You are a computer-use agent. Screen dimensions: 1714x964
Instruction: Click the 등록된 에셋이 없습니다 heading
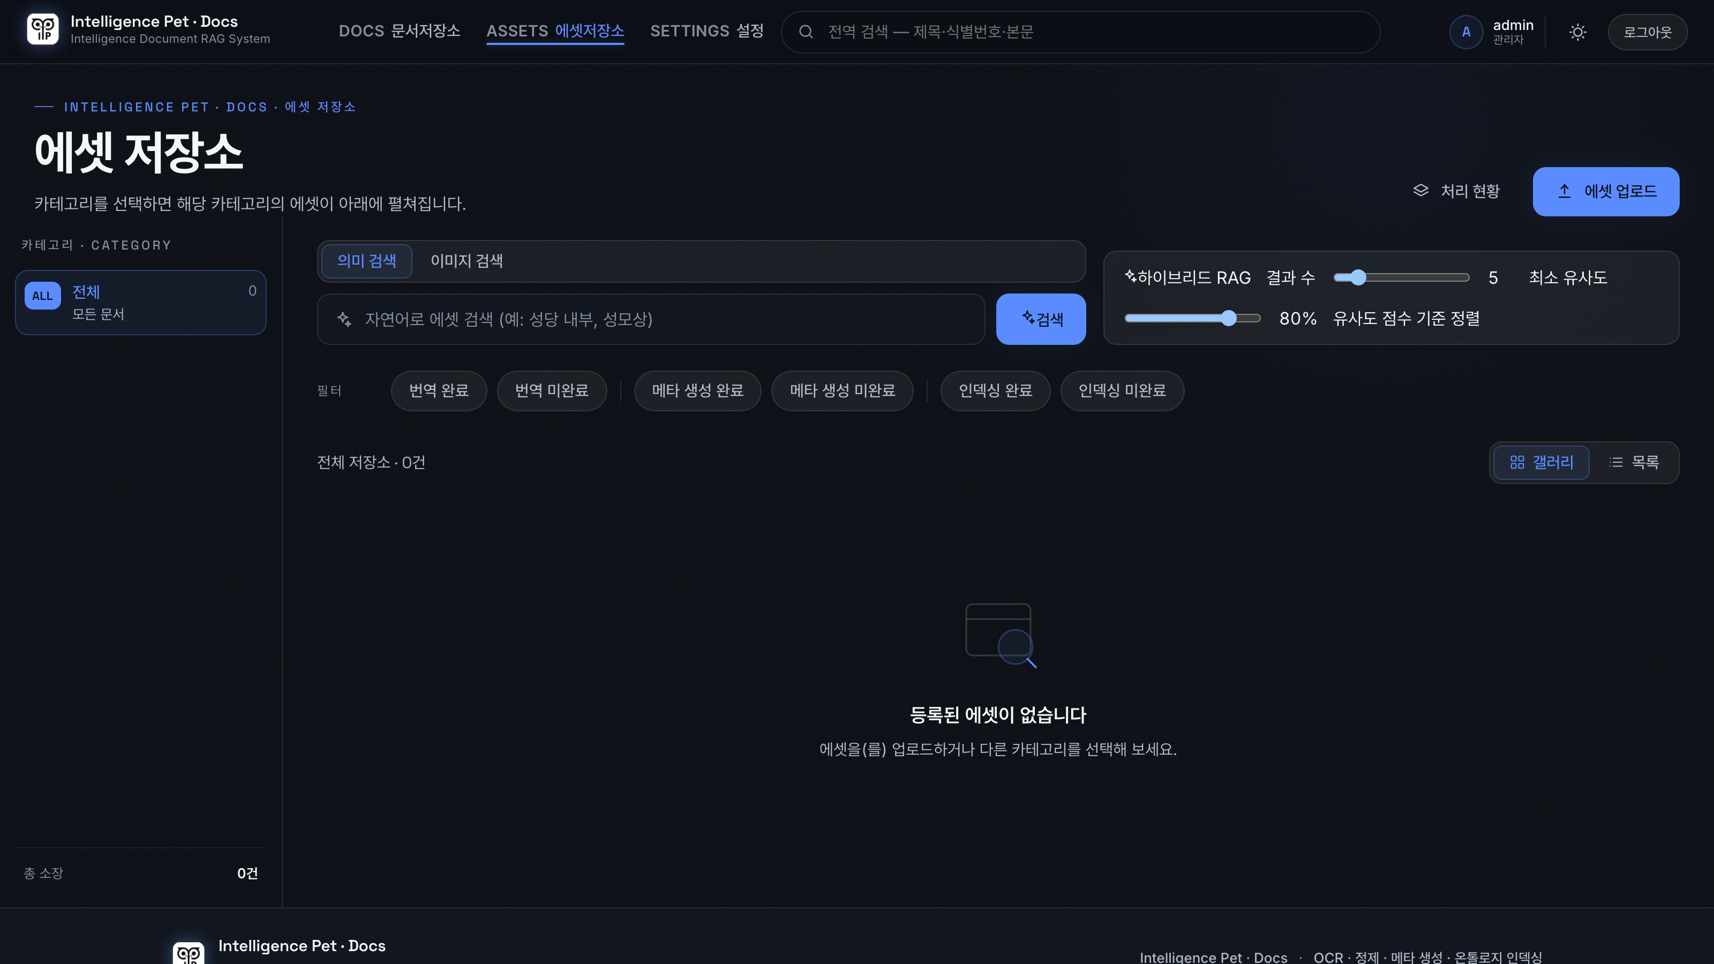click(998, 715)
